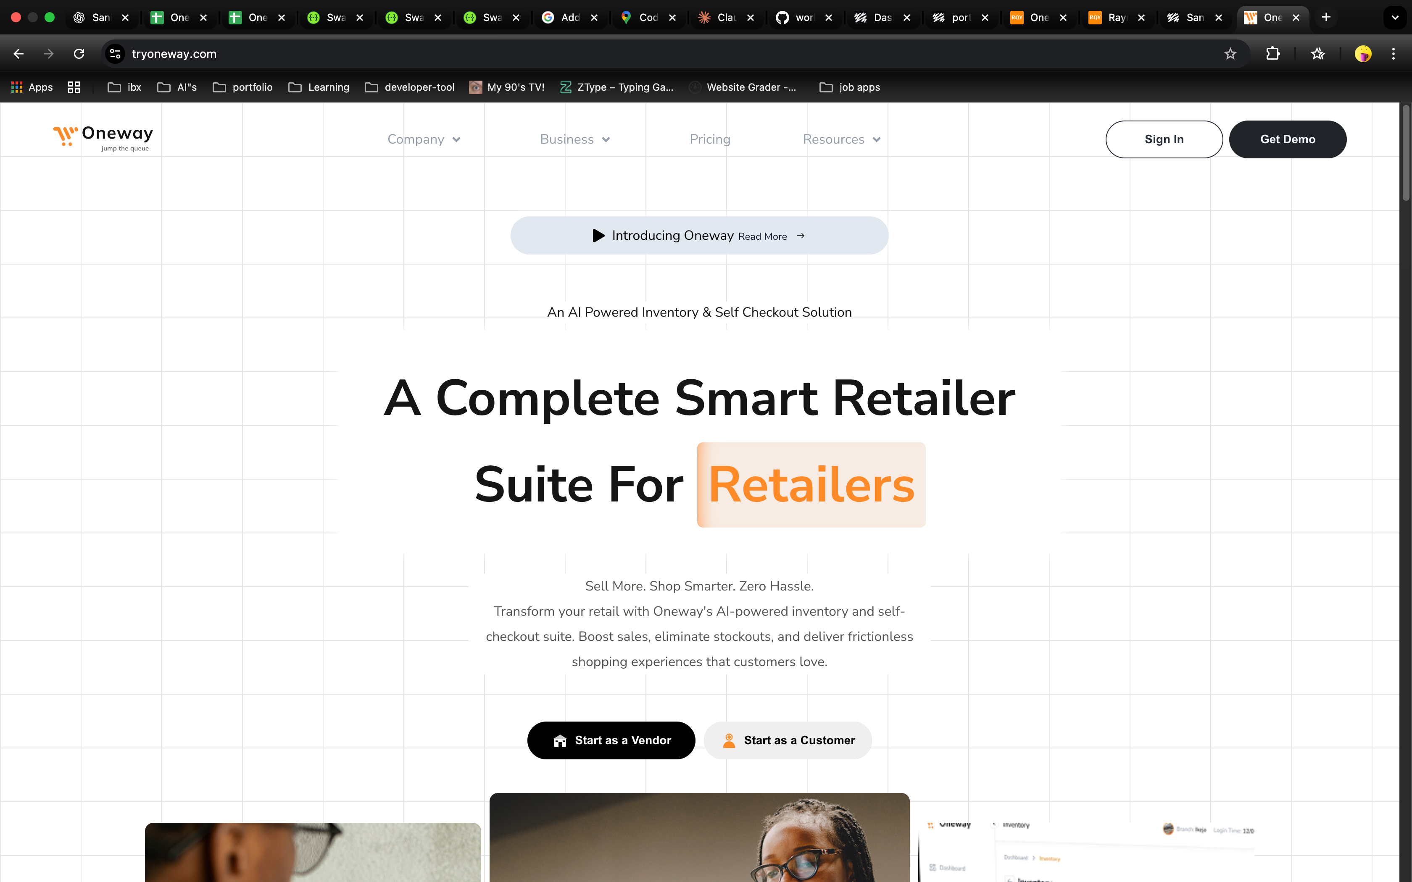The width and height of the screenshot is (1412, 882).
Task: Click the Get Demo button
Action: click(1288, 139)
